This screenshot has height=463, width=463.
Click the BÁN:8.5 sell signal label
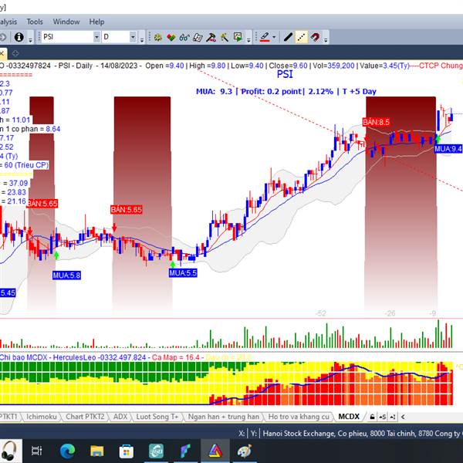click(376, 122)
